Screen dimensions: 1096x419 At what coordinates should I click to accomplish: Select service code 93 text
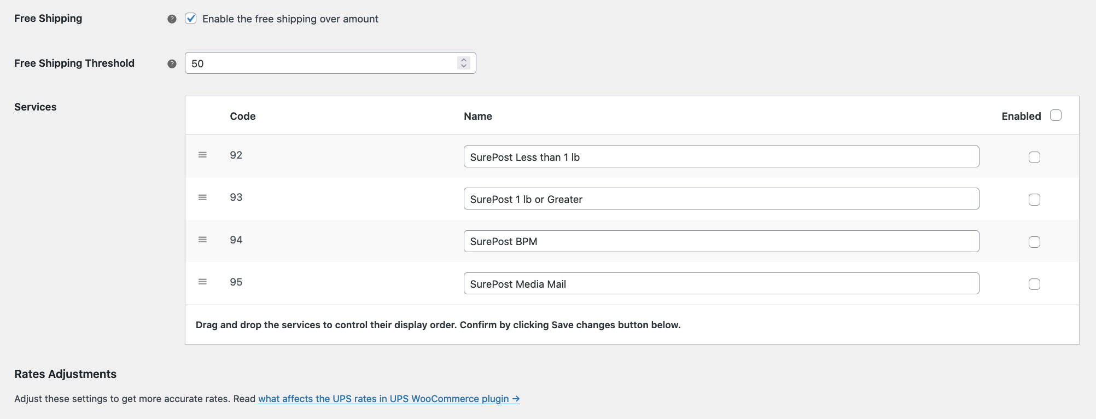[236, 197]
